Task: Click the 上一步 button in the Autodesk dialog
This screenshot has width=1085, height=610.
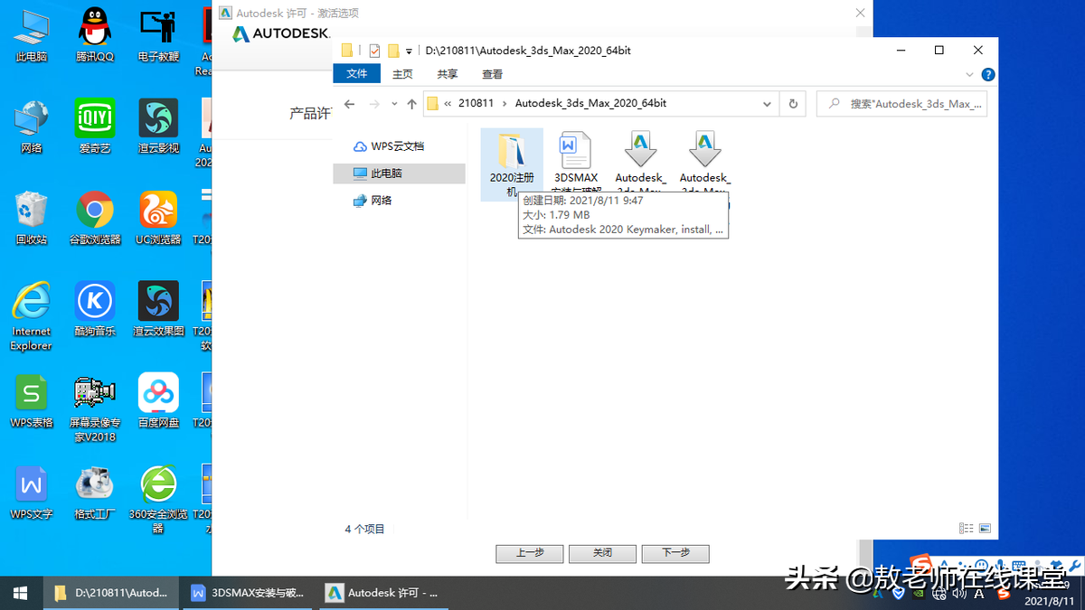Action: point(529,553)
